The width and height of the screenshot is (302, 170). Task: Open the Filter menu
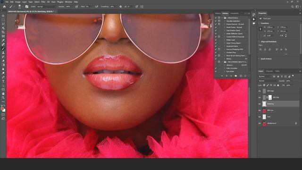tap(43, 2)
